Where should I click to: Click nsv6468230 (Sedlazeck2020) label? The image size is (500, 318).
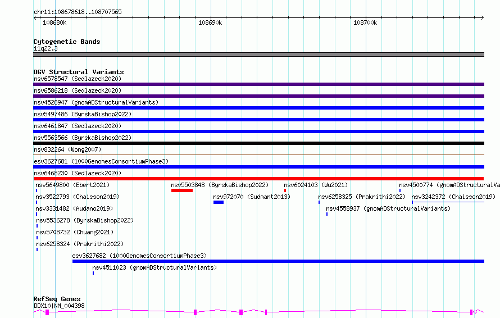click(x=78, y=173)
